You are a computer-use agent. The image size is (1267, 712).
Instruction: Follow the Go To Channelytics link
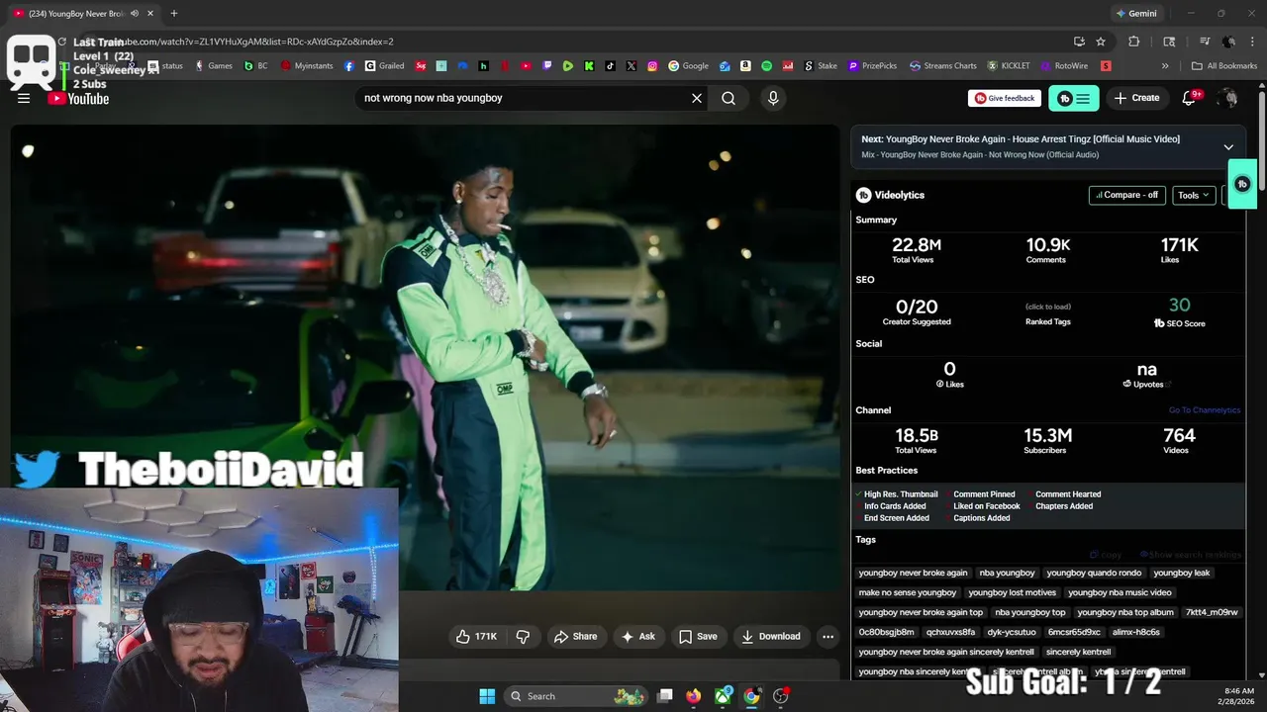pos(1204,410)
